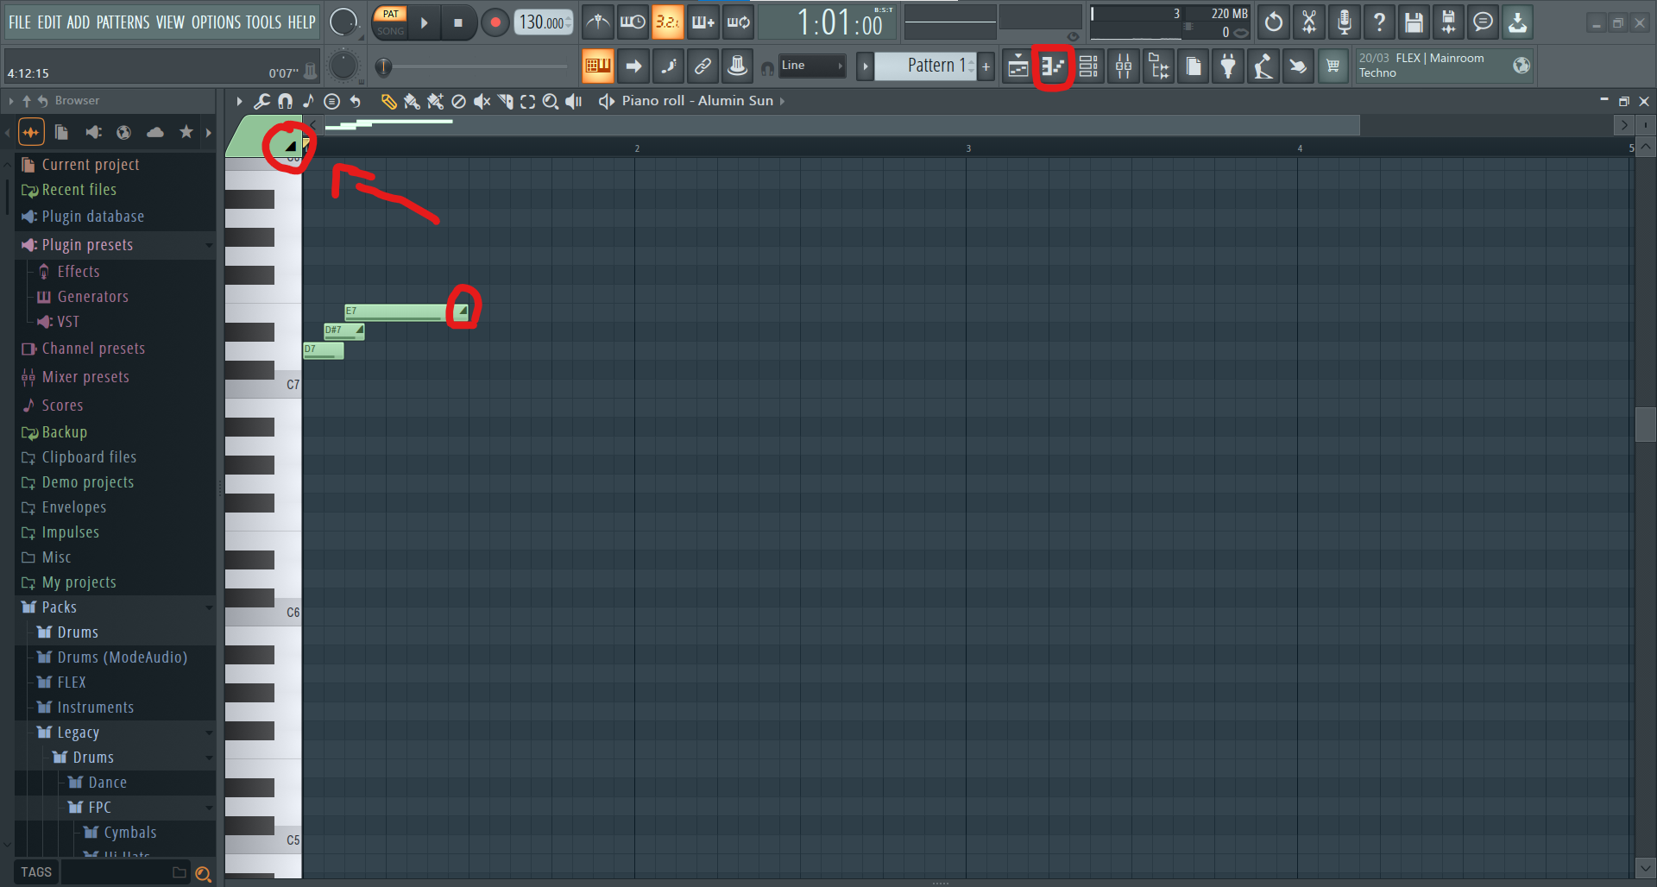Viewport: 1657px width, 887px height.
Task: Collapse the Packs folder arrow
Action: (x=209, y=607)
